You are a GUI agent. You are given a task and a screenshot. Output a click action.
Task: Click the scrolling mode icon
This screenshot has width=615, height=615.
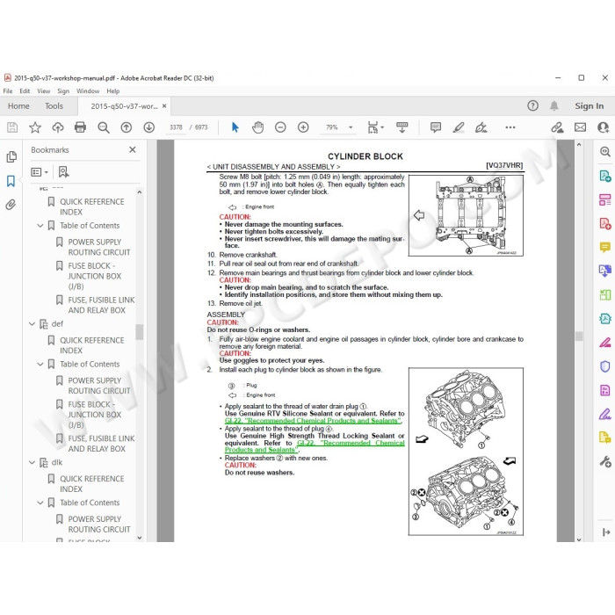[402, 127]
